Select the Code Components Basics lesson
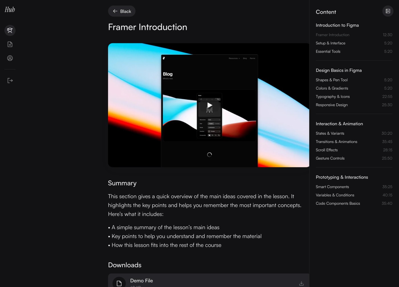The height and width of the screenshot is (287, 399). (x=354, y=203)
